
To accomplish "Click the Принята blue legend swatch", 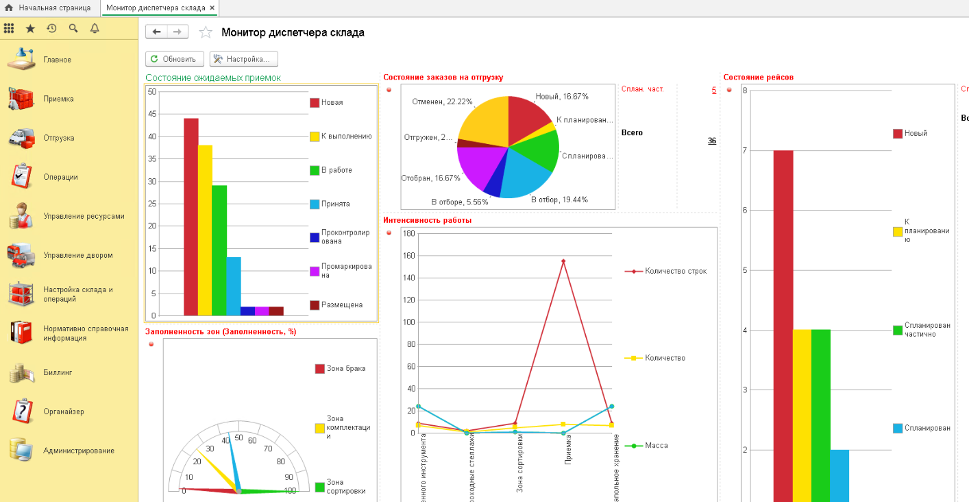I will coord(315,204).
